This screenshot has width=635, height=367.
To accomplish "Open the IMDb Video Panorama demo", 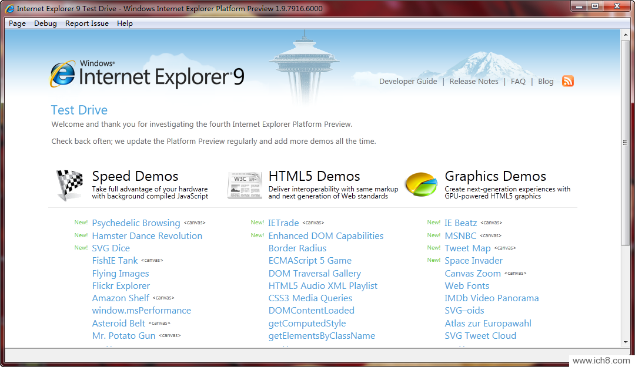I will point(492,298).
